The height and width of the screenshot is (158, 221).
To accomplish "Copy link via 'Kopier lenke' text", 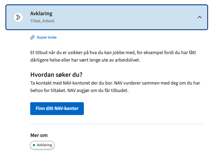I will click(47, 37).
